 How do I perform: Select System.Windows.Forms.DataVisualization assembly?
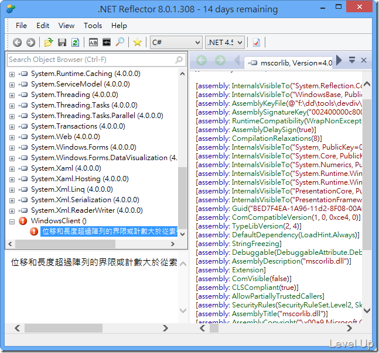[x=104, y=158]
